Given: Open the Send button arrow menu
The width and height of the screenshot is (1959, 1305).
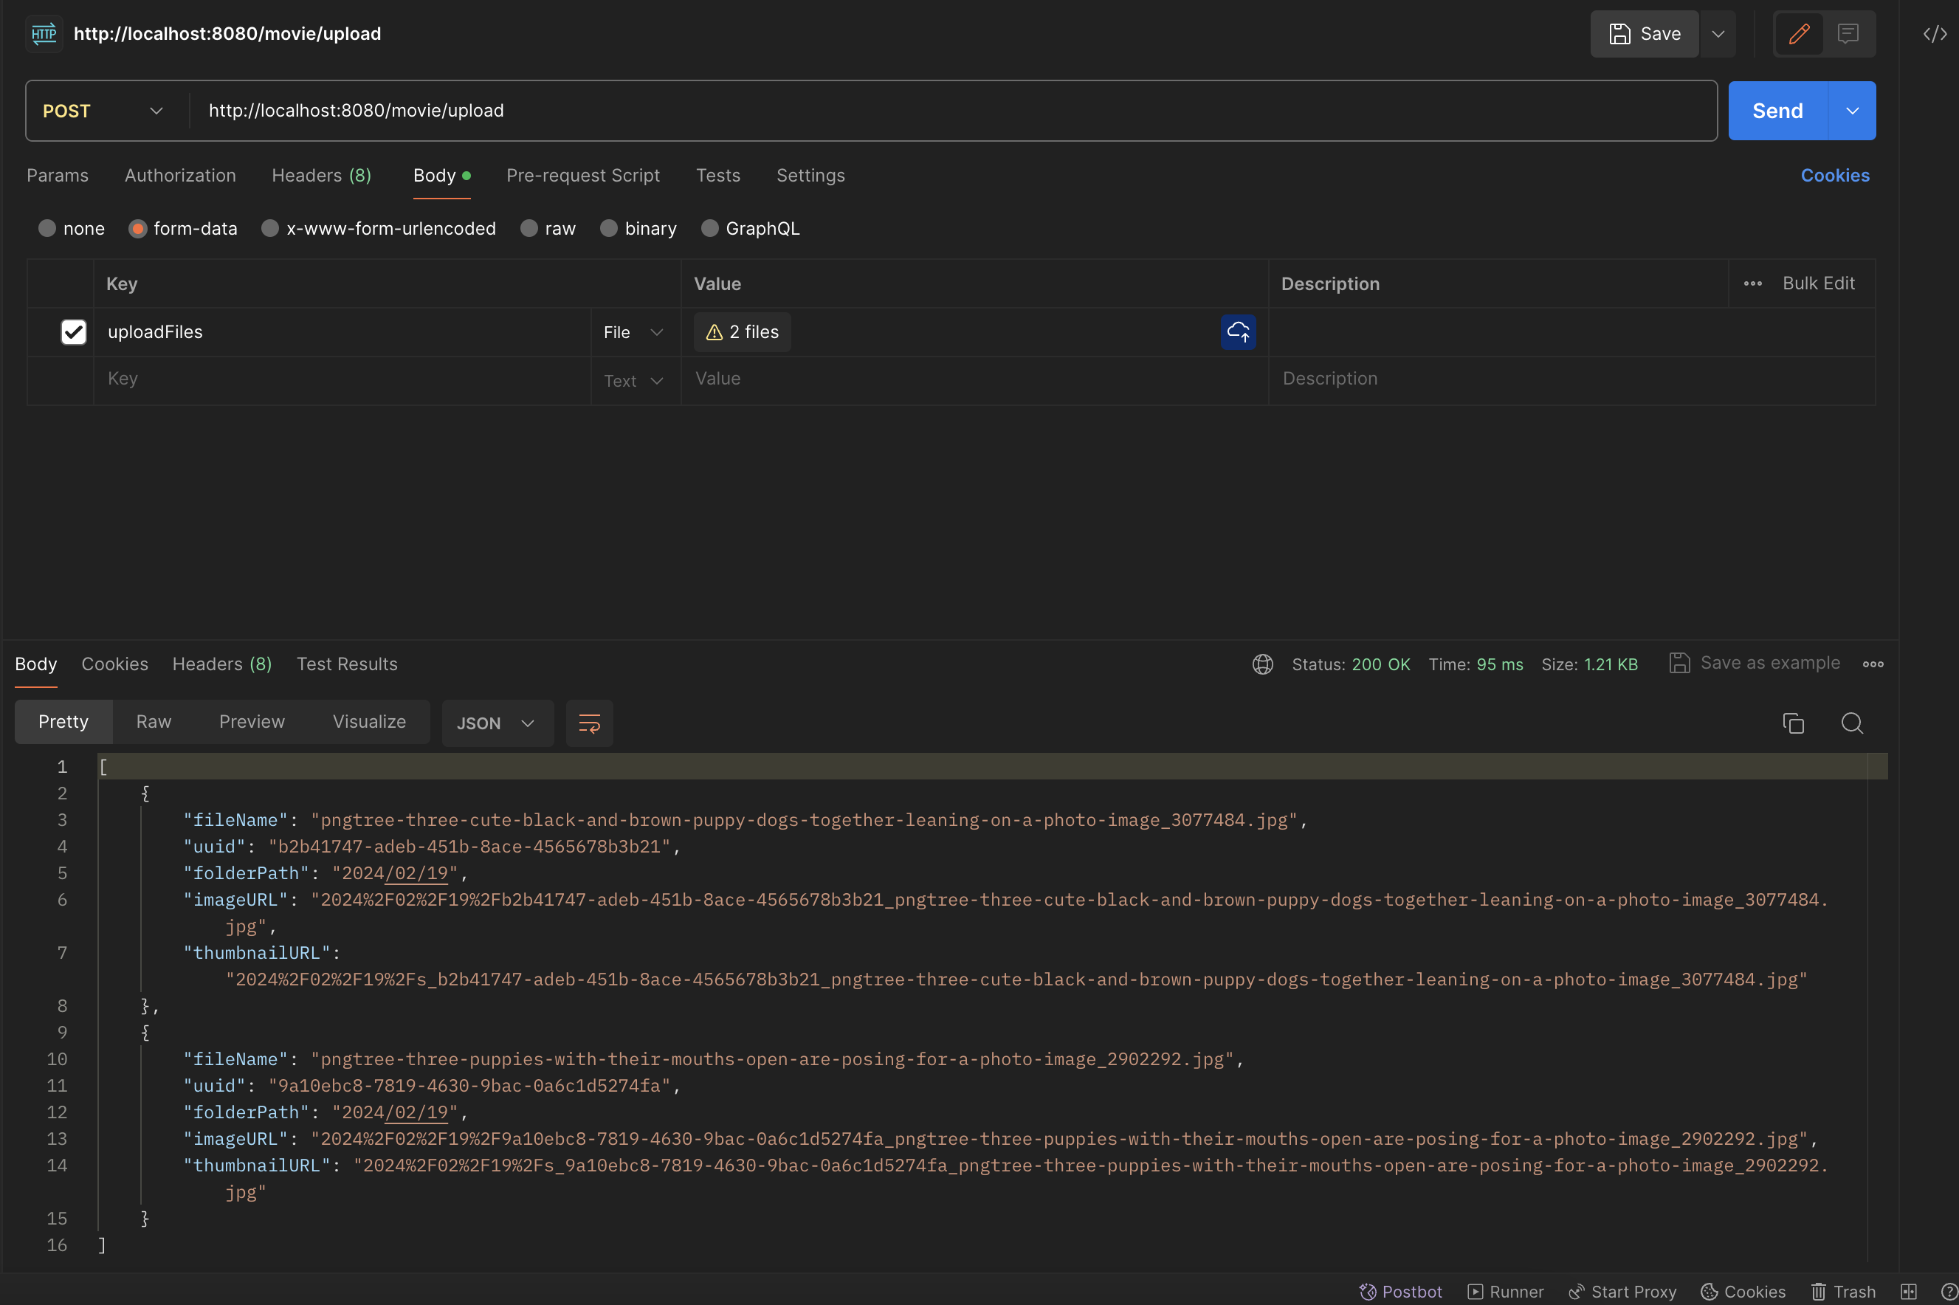Looking at the screenshot, I should [x=1852, y=111].
